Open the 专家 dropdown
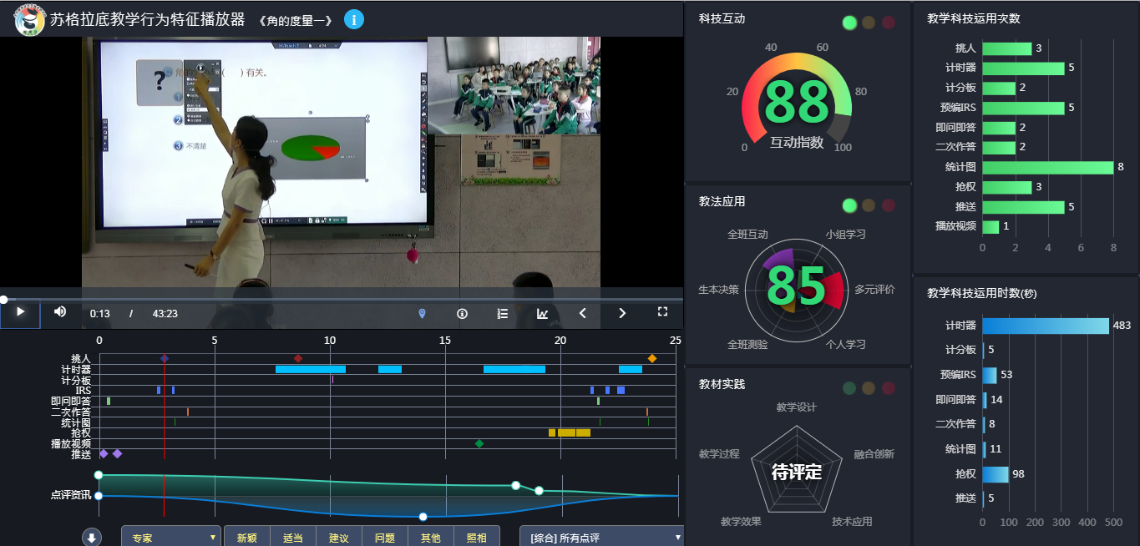 click(x=171, y=538)
